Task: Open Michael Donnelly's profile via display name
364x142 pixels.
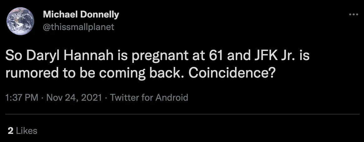Action: (81, 14)
